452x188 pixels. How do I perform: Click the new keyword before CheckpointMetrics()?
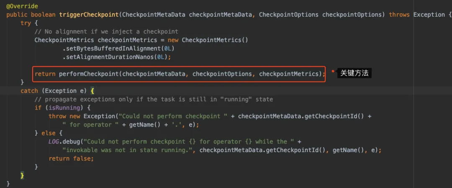point(173,40)
